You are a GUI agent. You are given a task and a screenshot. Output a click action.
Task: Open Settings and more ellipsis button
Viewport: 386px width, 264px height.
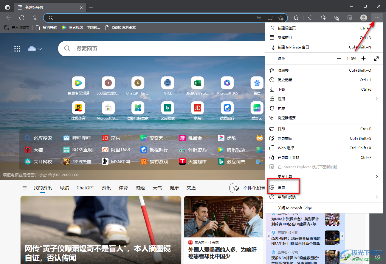(x=377, y=18)
